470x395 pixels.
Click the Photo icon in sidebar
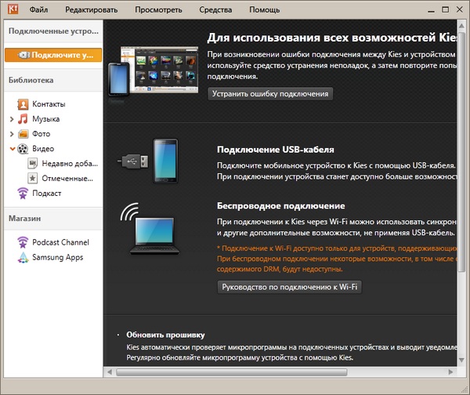tap(23, 134)
